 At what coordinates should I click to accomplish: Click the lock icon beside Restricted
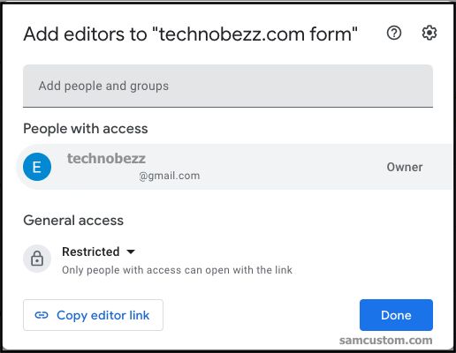click(x=37, y=259)
